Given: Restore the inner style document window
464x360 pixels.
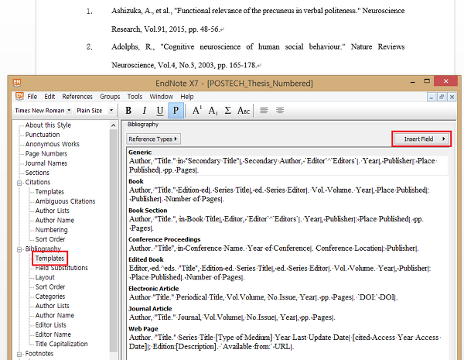Looking at the screenshot, I should (442, 97).
